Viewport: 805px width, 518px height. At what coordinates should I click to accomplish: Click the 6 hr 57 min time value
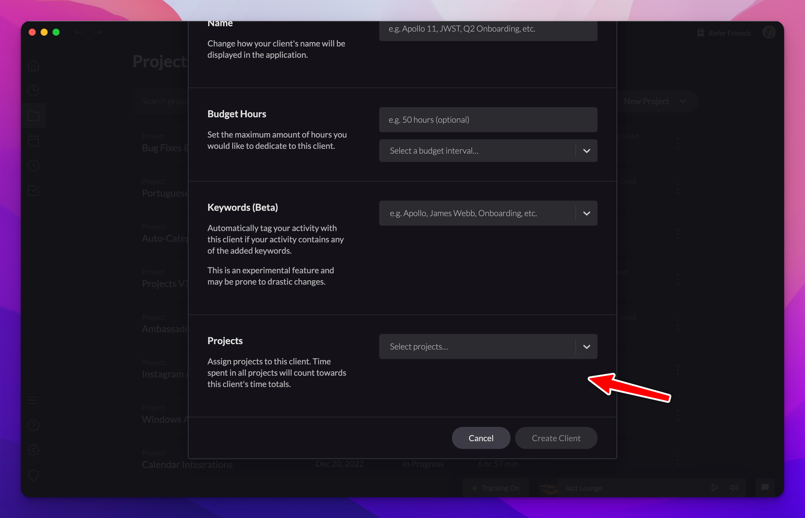point(498,464)
